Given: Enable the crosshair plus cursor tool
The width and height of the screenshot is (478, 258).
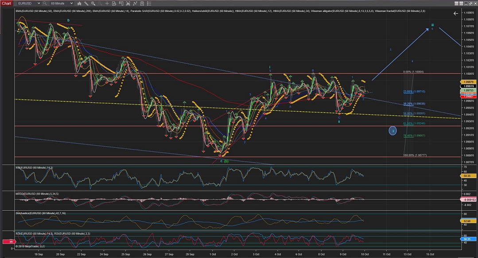Looking at the screenshot, I should pyautogui.click(x=107, y=4).
